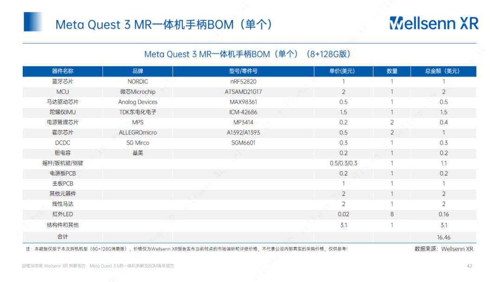Select the '霍尔芯片' cell
This screenshot has height=282, width=501.
pos(63,133)
